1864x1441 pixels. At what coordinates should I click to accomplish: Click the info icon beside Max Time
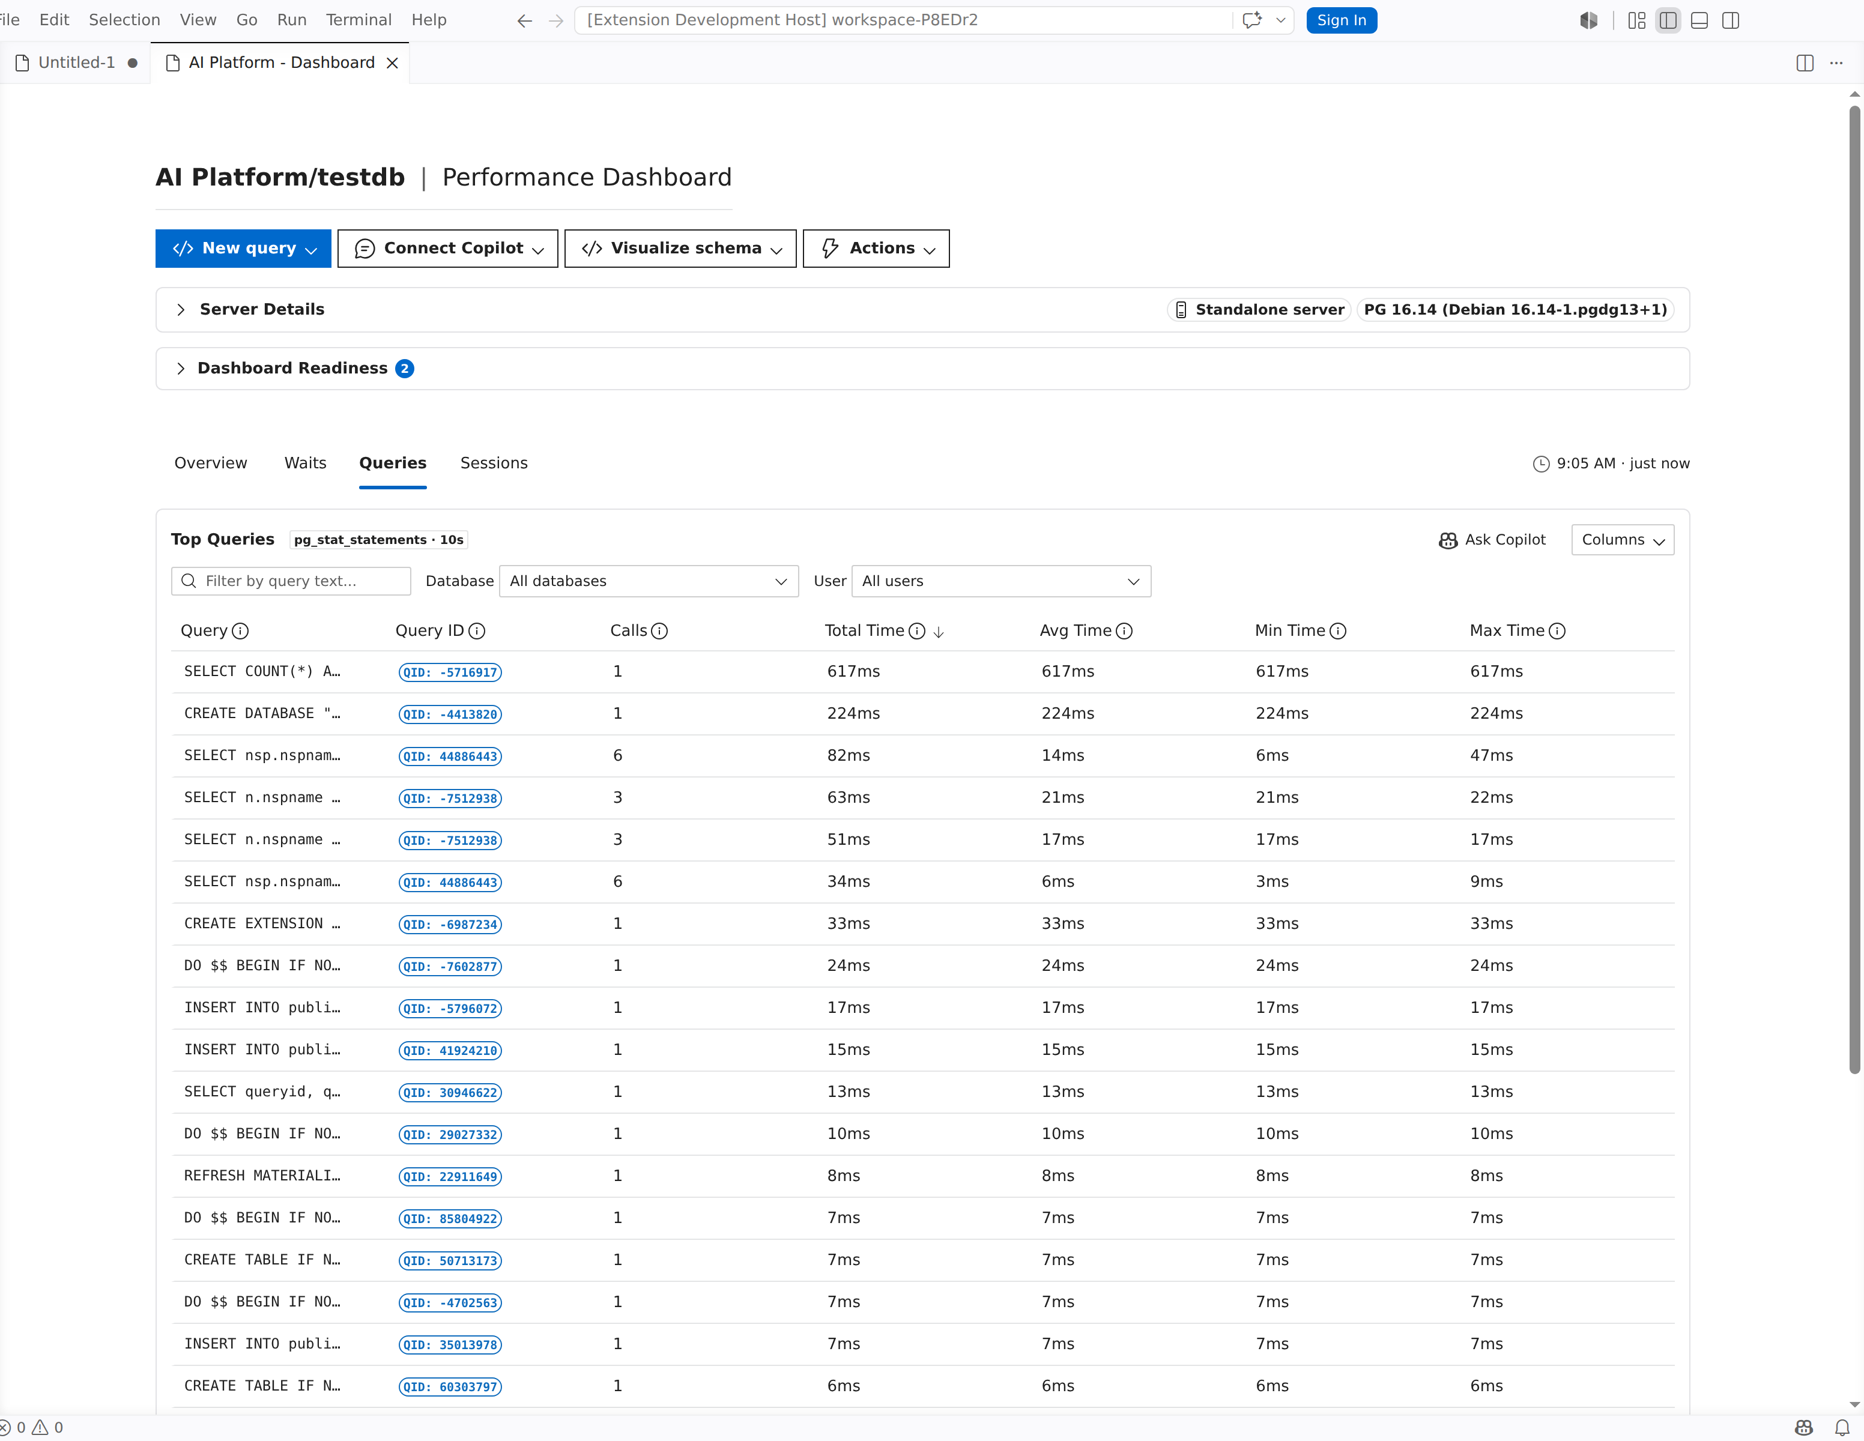point(1558,632)
